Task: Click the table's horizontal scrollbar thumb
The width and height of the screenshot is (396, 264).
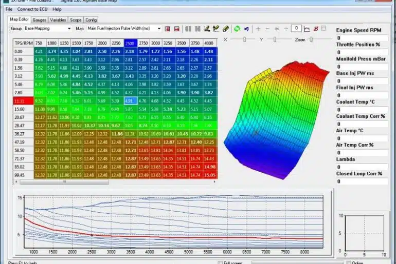Action: [x=64, y=181]
